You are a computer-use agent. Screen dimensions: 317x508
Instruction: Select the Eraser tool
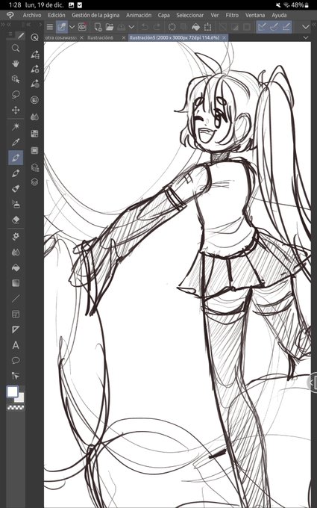(x=16, y=220)
